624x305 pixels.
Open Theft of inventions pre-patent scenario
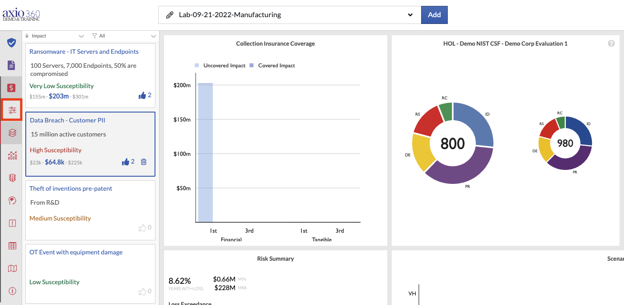click(x=71, y=188)
